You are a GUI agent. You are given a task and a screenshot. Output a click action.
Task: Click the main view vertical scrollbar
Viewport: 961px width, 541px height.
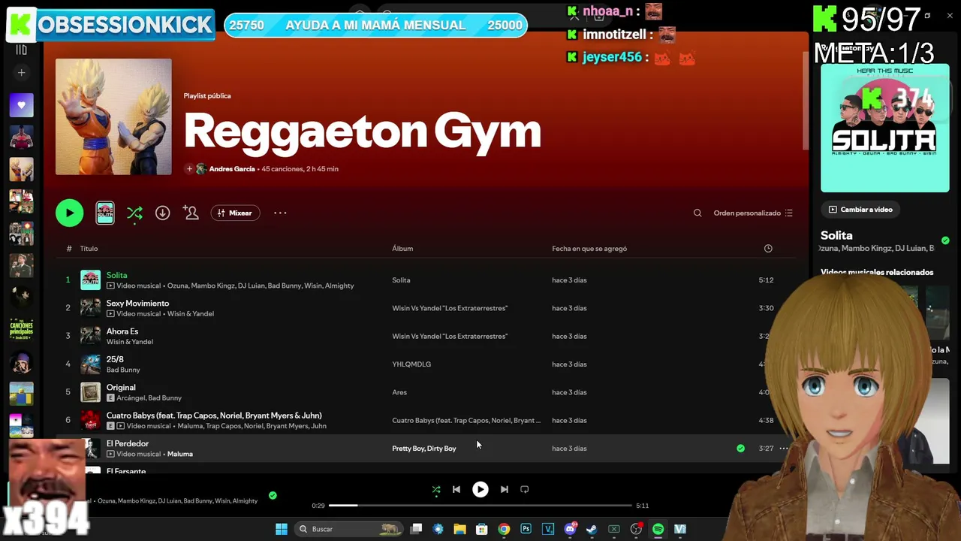pos(806,101)
